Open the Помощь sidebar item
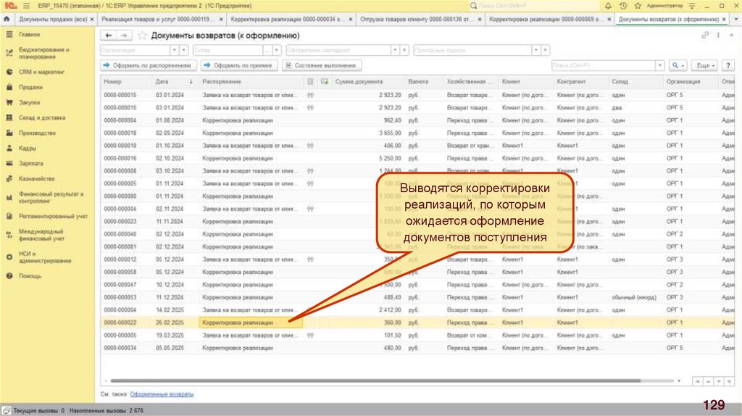This screenshot has width=742, height=416. [30, 276]
